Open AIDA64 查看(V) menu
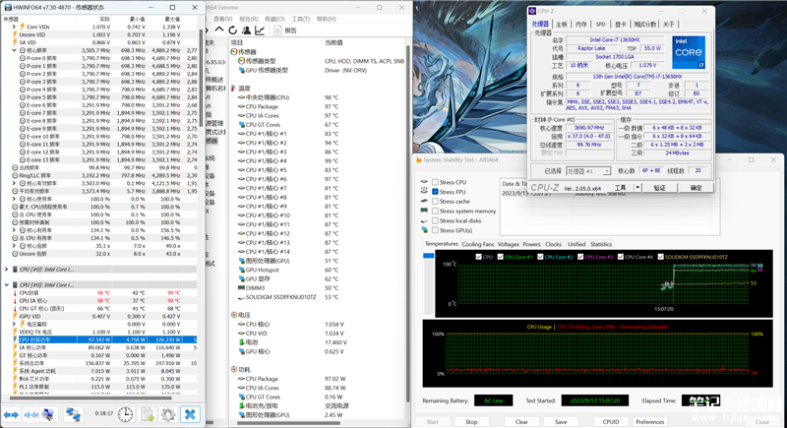787x428 pixels. point(223,19)
